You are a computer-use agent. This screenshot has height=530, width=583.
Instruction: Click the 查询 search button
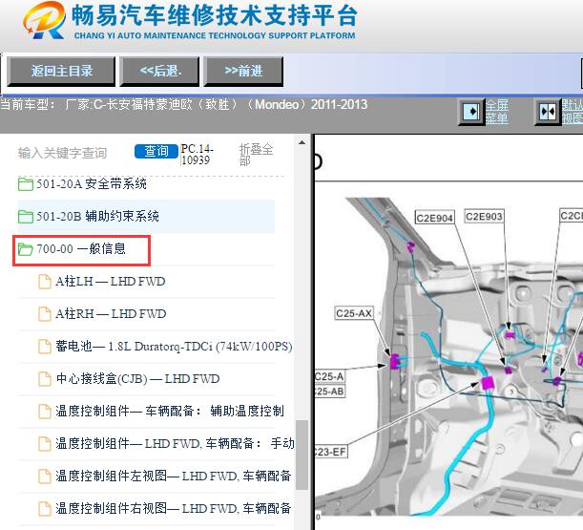point(156,151)
